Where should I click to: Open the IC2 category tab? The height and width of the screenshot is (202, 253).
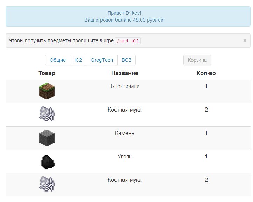(x=78, y=60)
